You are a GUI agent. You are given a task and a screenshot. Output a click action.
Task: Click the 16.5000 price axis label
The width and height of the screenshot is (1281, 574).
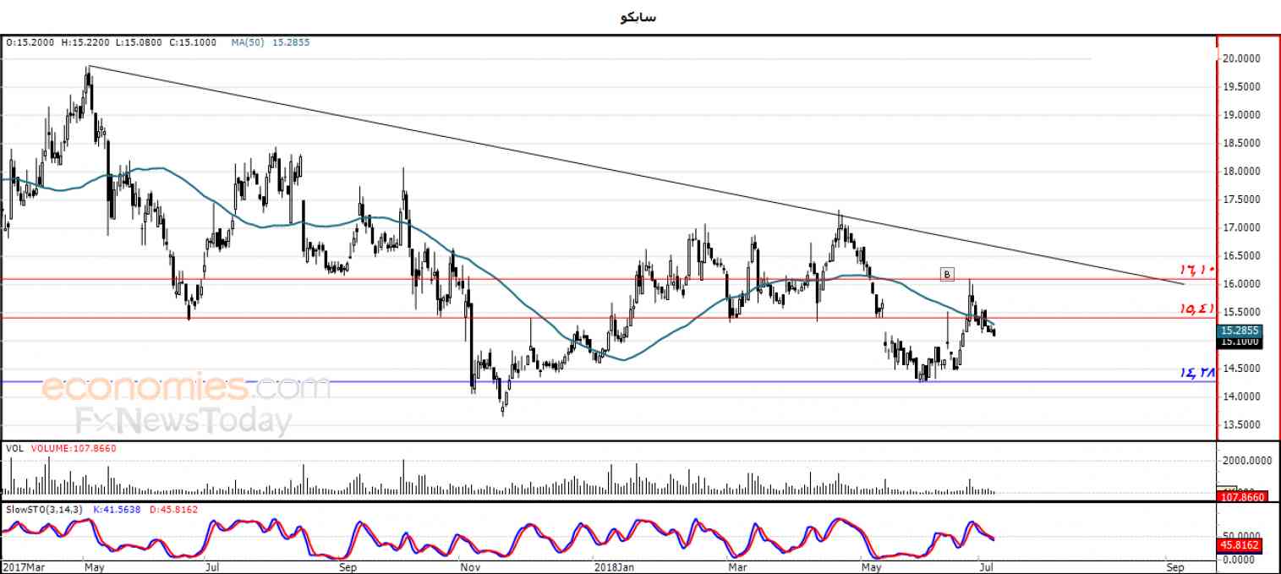[1242, 256]
